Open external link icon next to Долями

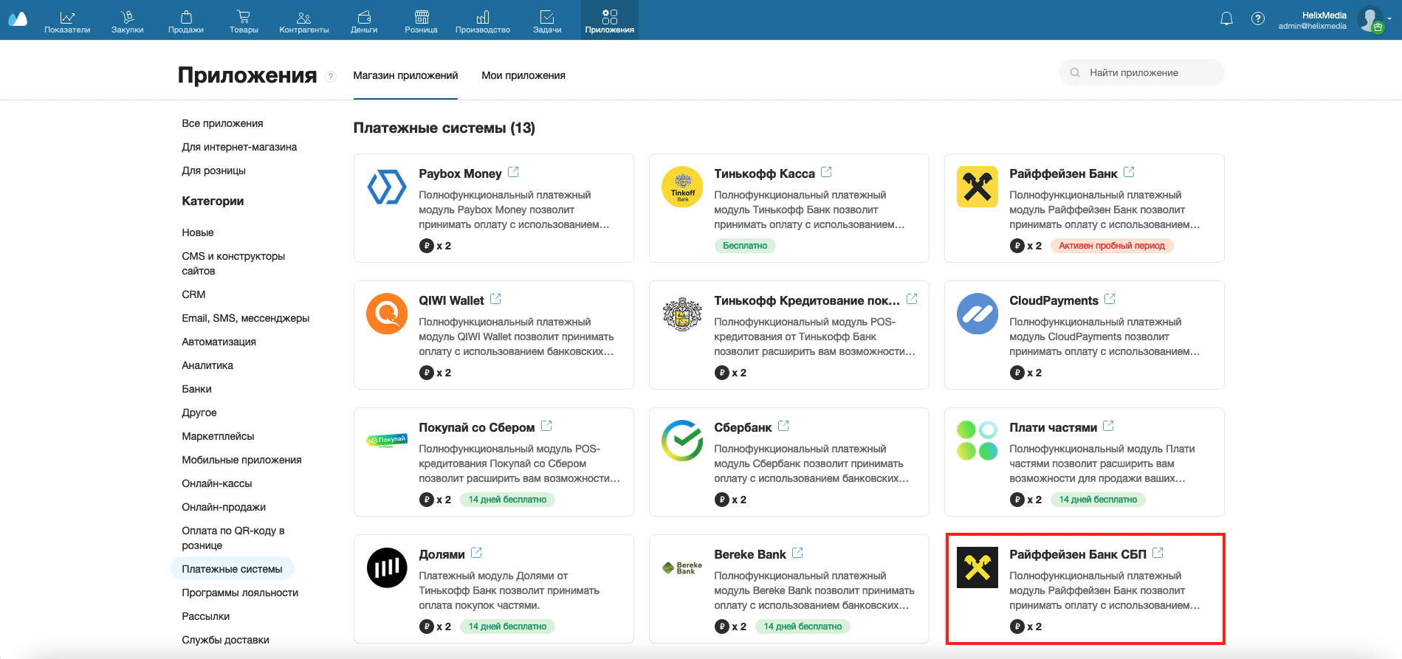click(x=476, y=553)
